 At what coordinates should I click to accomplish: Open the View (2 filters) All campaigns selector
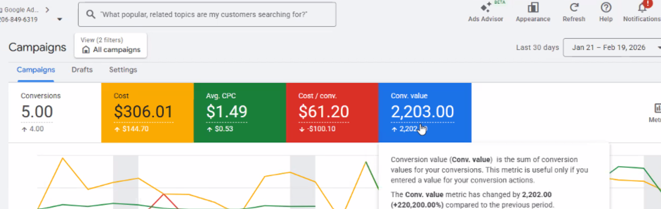click(x=111, y=45)
